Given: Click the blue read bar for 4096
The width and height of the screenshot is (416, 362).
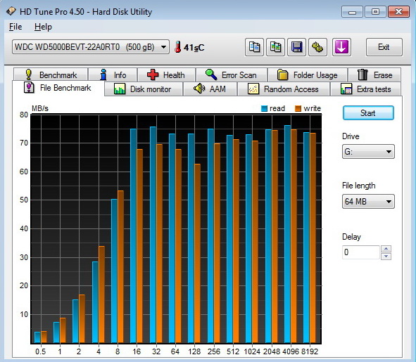Looking at the screenshot, I should click(287, 234).
